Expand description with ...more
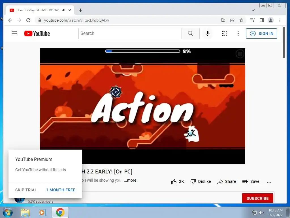Viewport: 290px width, 218px height. click(130, 180)
